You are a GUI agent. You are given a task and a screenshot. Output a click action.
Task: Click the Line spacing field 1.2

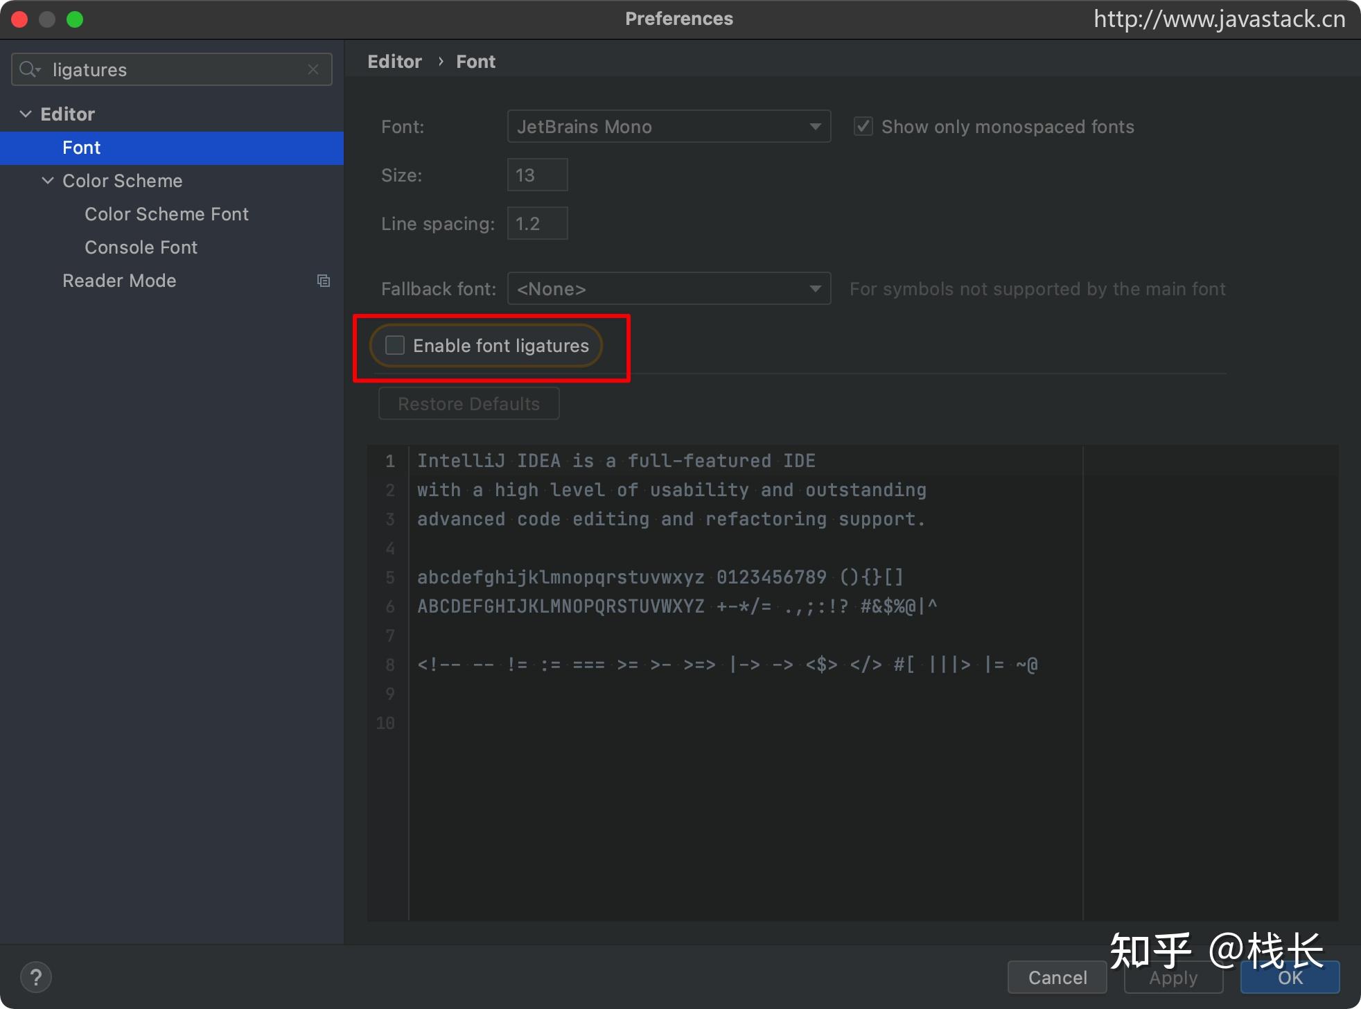[538, 223]
